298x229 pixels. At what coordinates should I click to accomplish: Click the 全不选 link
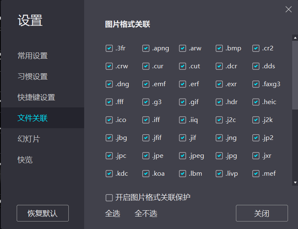(146, 214)
